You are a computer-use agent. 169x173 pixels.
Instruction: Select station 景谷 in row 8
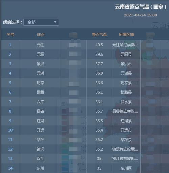[x=40, y=111]
